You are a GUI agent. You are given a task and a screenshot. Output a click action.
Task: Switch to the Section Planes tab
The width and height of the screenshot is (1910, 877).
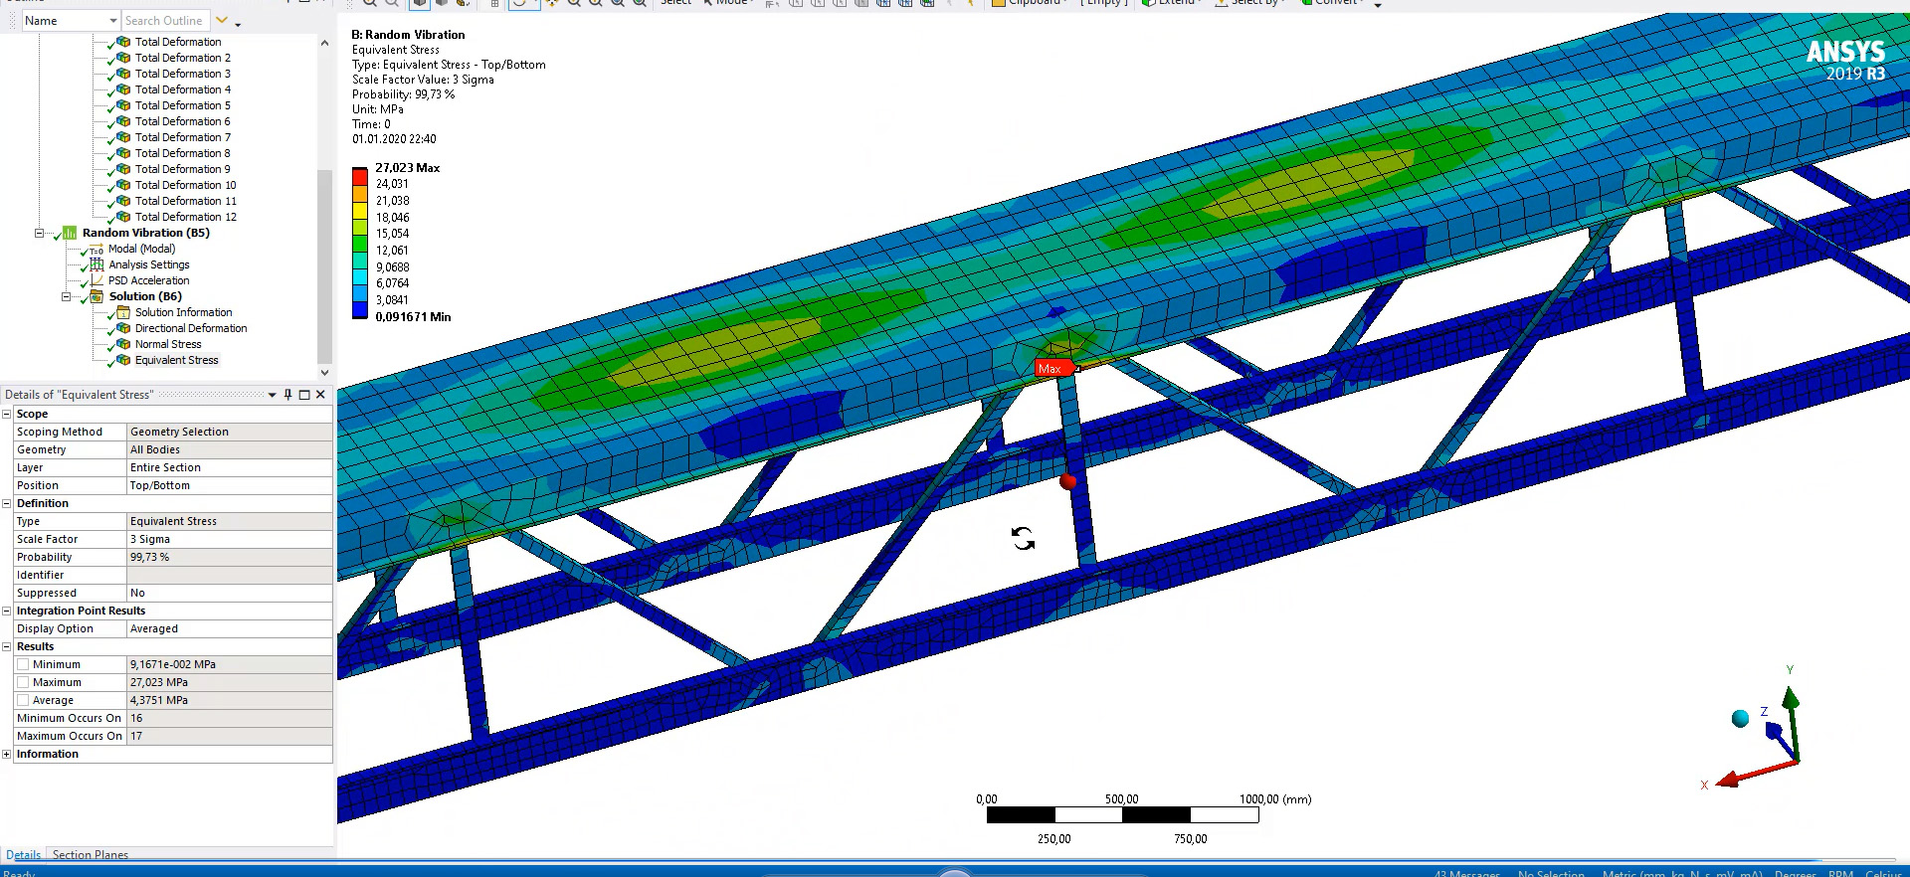coord(90,854)
